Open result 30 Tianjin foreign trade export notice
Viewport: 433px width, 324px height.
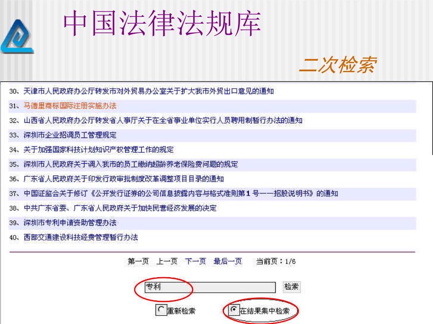point(148,91)
